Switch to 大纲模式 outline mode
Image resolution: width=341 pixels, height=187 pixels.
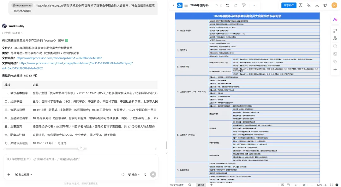[x=177, y=185]
